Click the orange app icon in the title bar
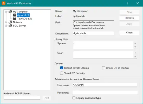The height and width of the screenshot is (104, 143). tap(4, 3)
